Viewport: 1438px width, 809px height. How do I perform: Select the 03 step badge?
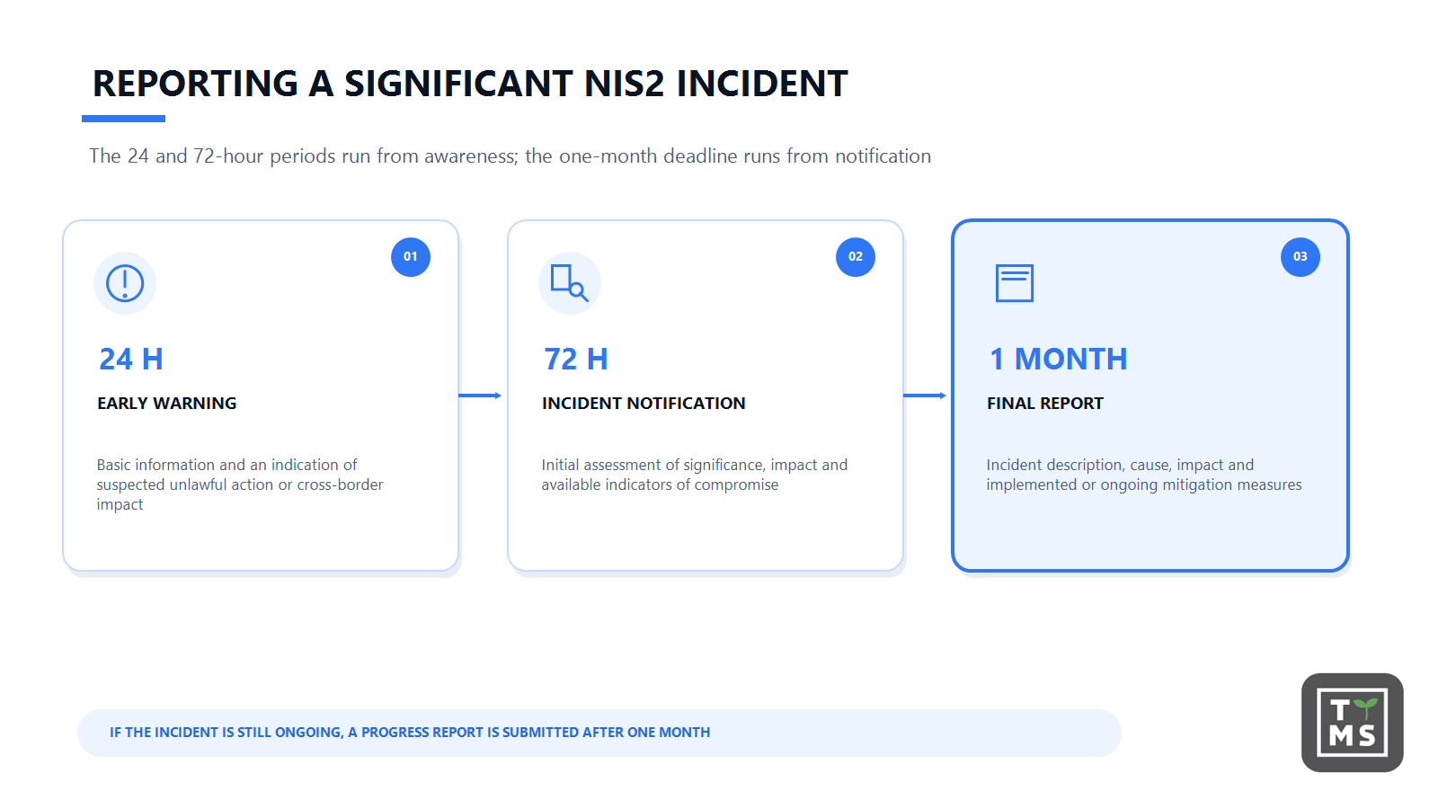pyautogui.click(x=1300, y=257)
